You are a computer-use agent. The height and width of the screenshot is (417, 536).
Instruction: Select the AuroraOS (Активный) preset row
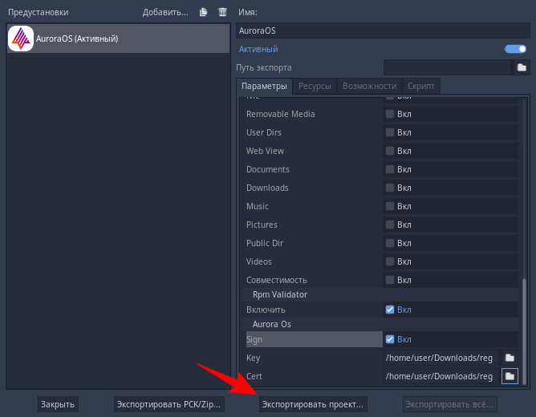118,38
